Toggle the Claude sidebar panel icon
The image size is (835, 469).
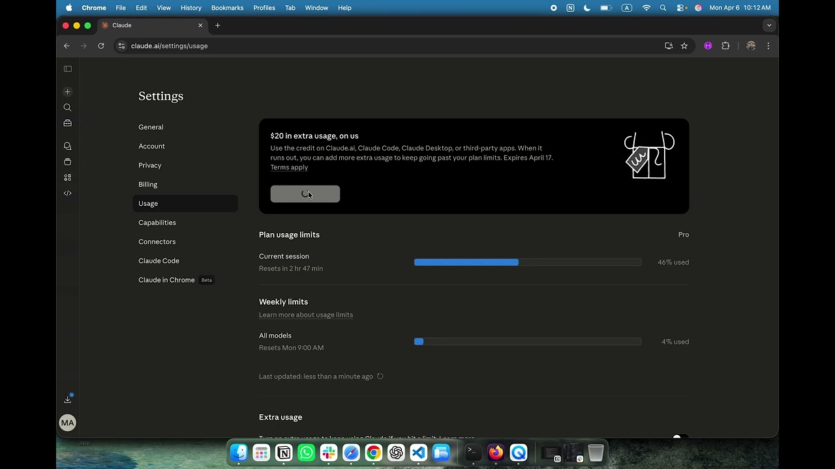[68, 69]
